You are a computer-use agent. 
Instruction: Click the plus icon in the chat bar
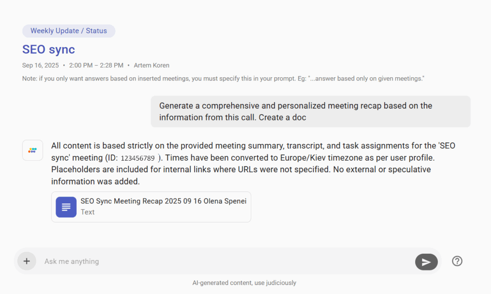click(26, 261)
